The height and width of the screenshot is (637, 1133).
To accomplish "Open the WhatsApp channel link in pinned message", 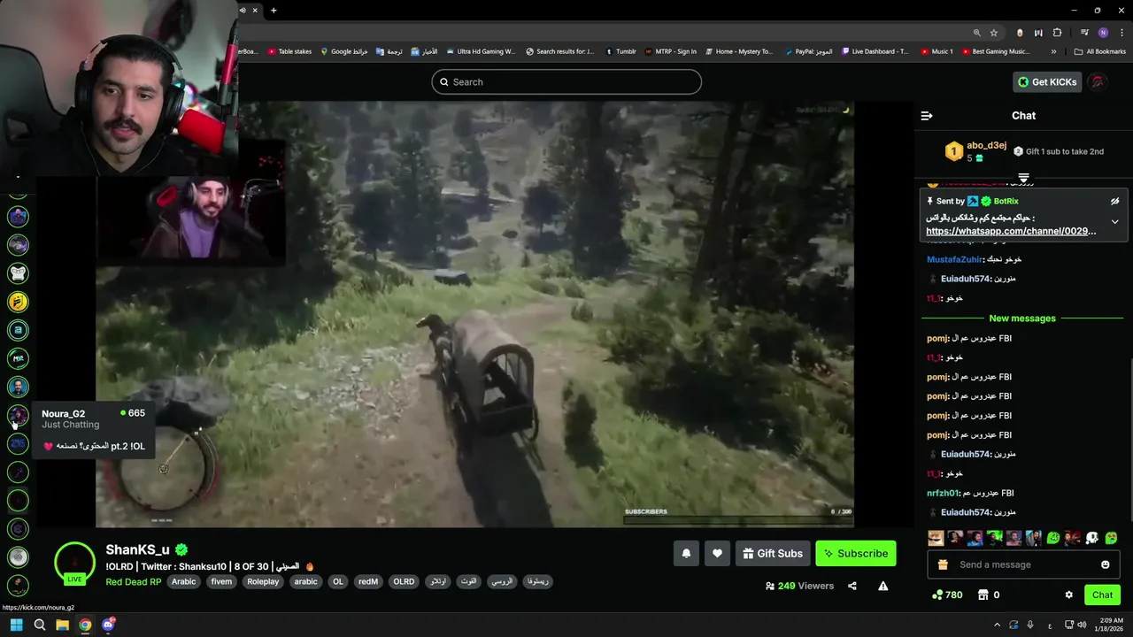I will (1011, 231).
